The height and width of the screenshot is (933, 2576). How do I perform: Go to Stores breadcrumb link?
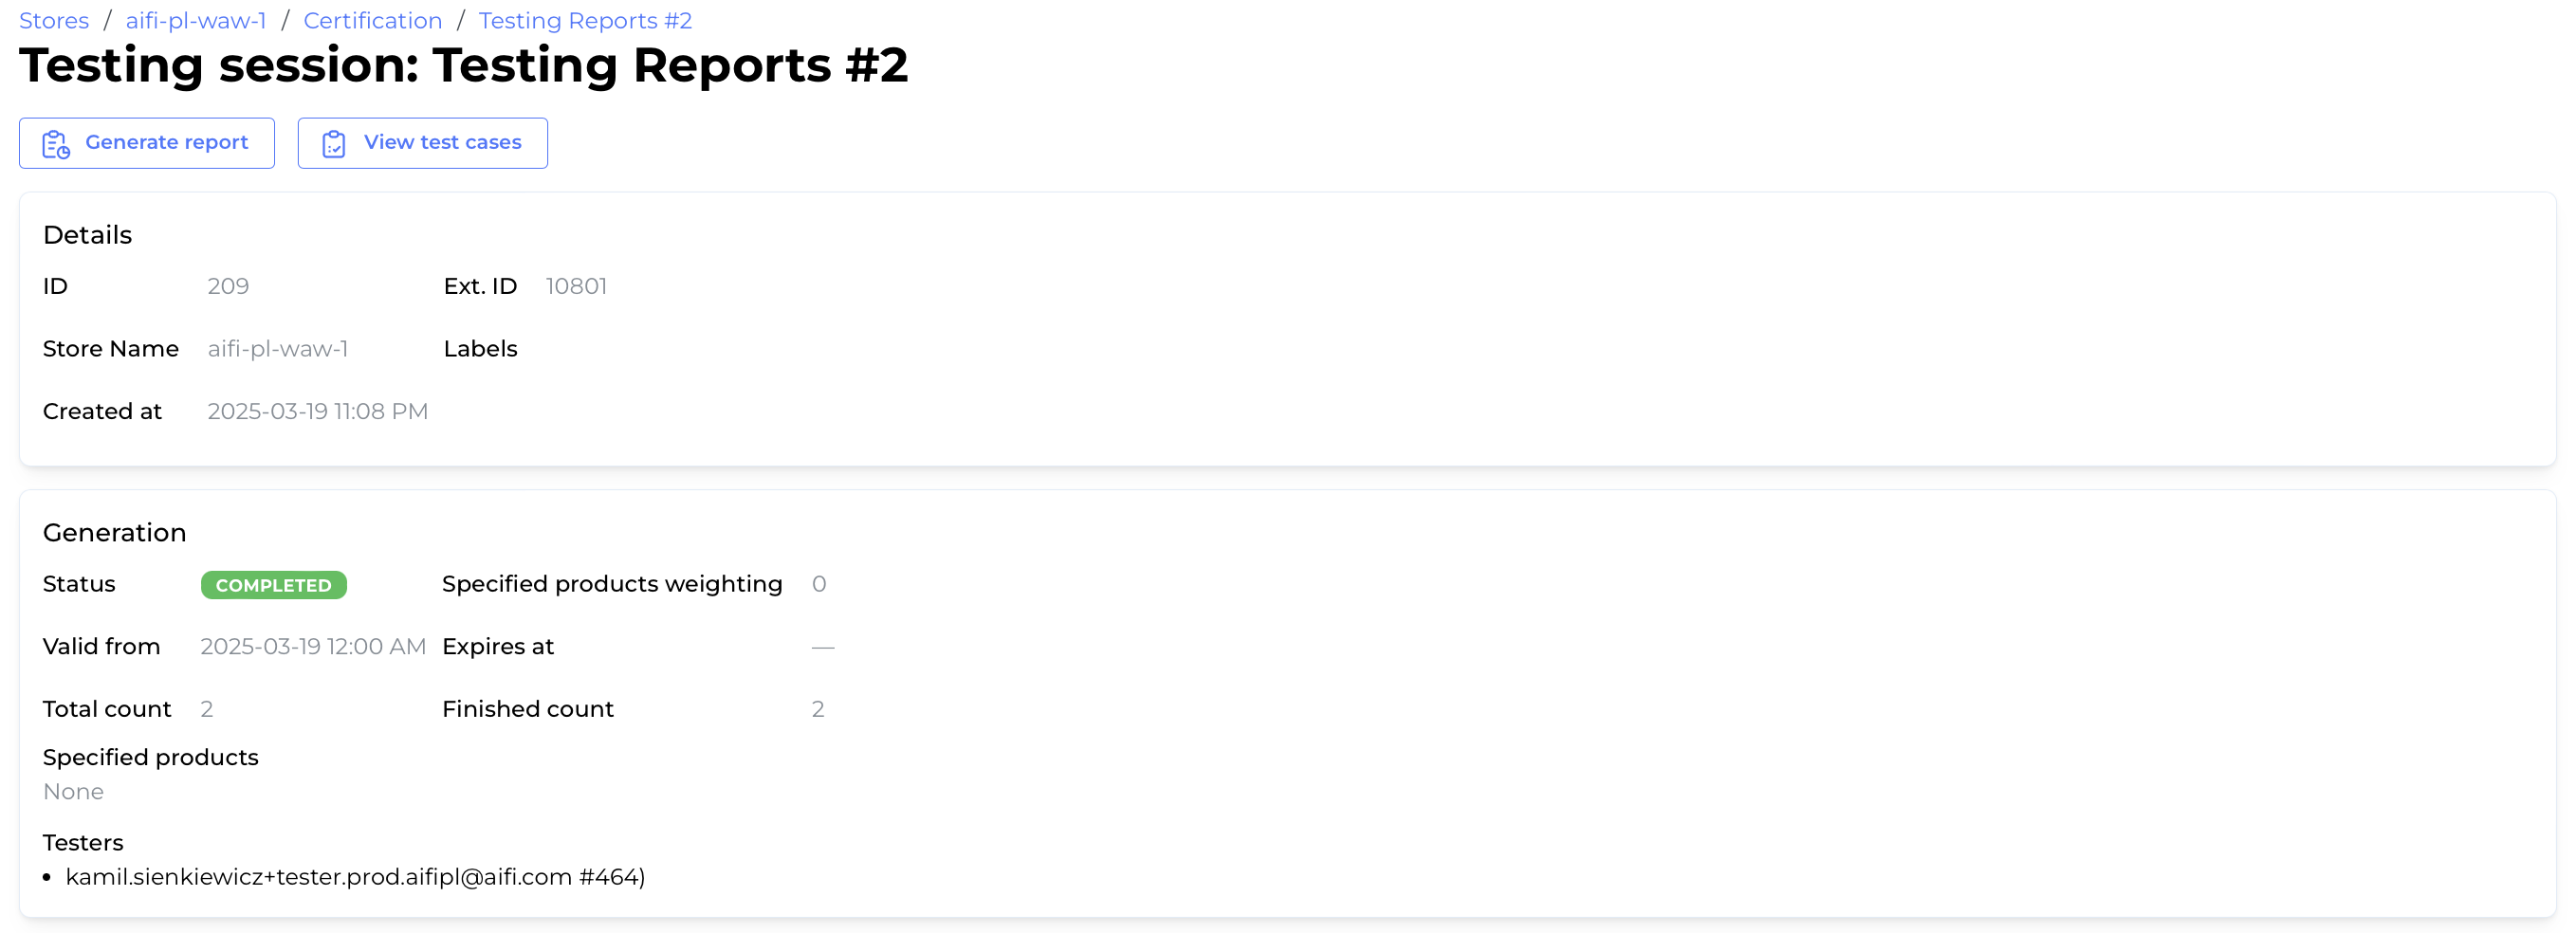[54, 20]
